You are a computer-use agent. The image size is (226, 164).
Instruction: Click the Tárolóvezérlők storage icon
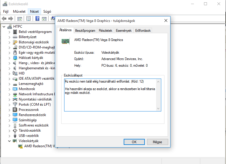pos(15,131)
